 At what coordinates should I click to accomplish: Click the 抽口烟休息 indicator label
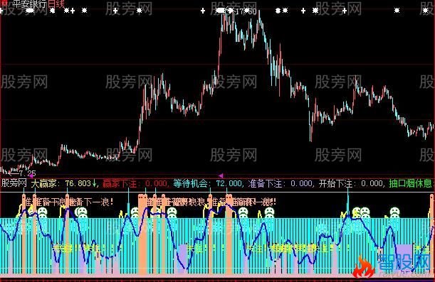coord(411,183)
